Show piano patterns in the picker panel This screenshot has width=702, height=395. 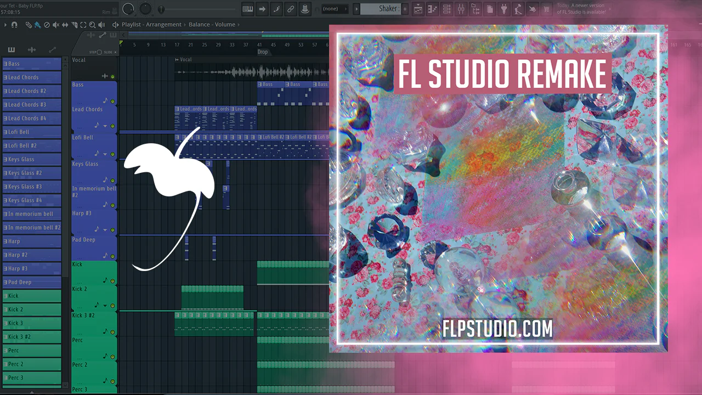pyautogui.click(x=12, y=50)
